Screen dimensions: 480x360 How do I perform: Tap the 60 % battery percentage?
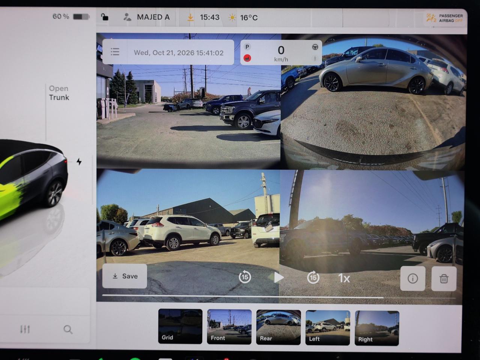pyautogui.click(x=60, y=16)
